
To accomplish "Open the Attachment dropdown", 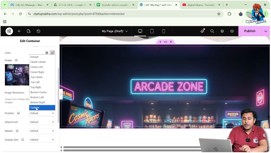I will tap(42, 122).
